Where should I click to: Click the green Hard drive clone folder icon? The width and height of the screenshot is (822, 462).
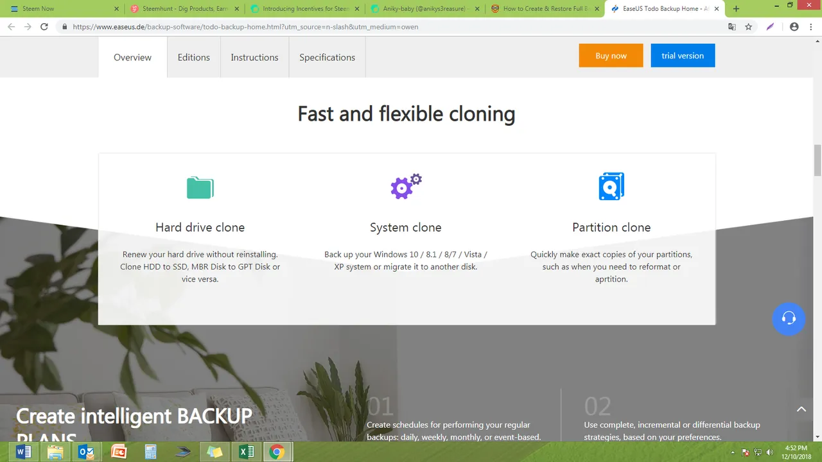click(200, 187)
